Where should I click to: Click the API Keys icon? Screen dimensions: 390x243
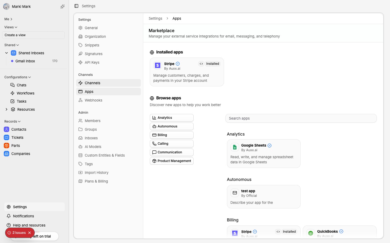80,62
